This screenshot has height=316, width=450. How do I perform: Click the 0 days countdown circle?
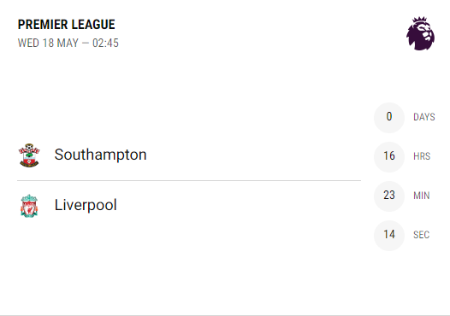pos(389,118)
